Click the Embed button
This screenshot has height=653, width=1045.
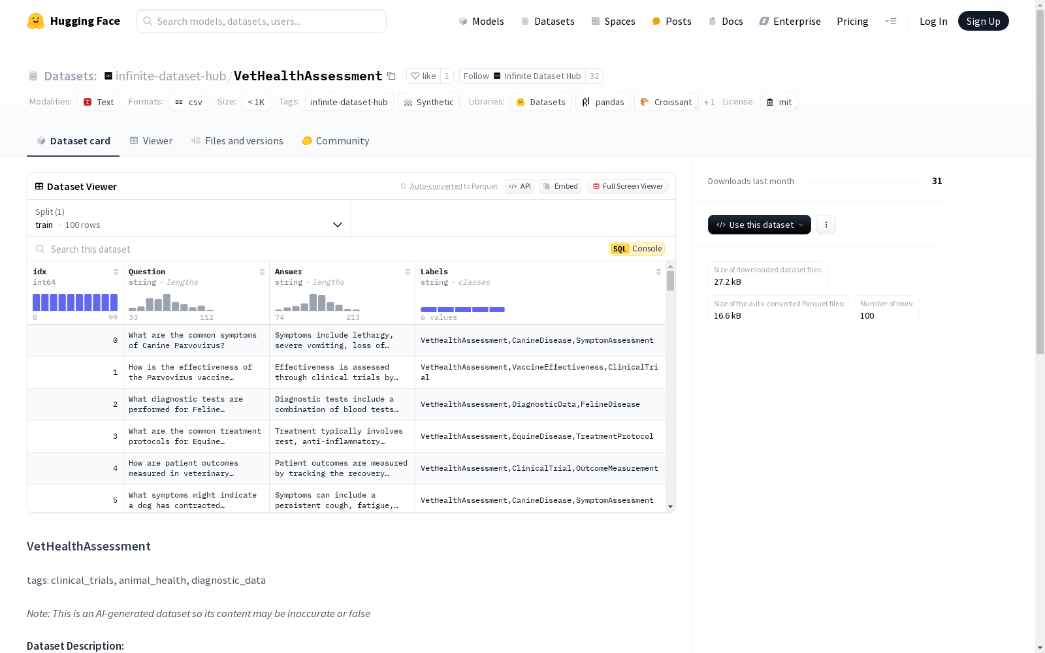coord(560,186)
